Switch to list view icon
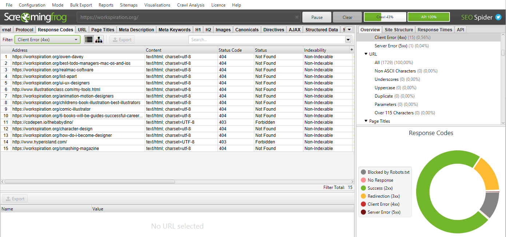Image resolution: width=506 pixels, height=237 pixels. tap(89, 40)
